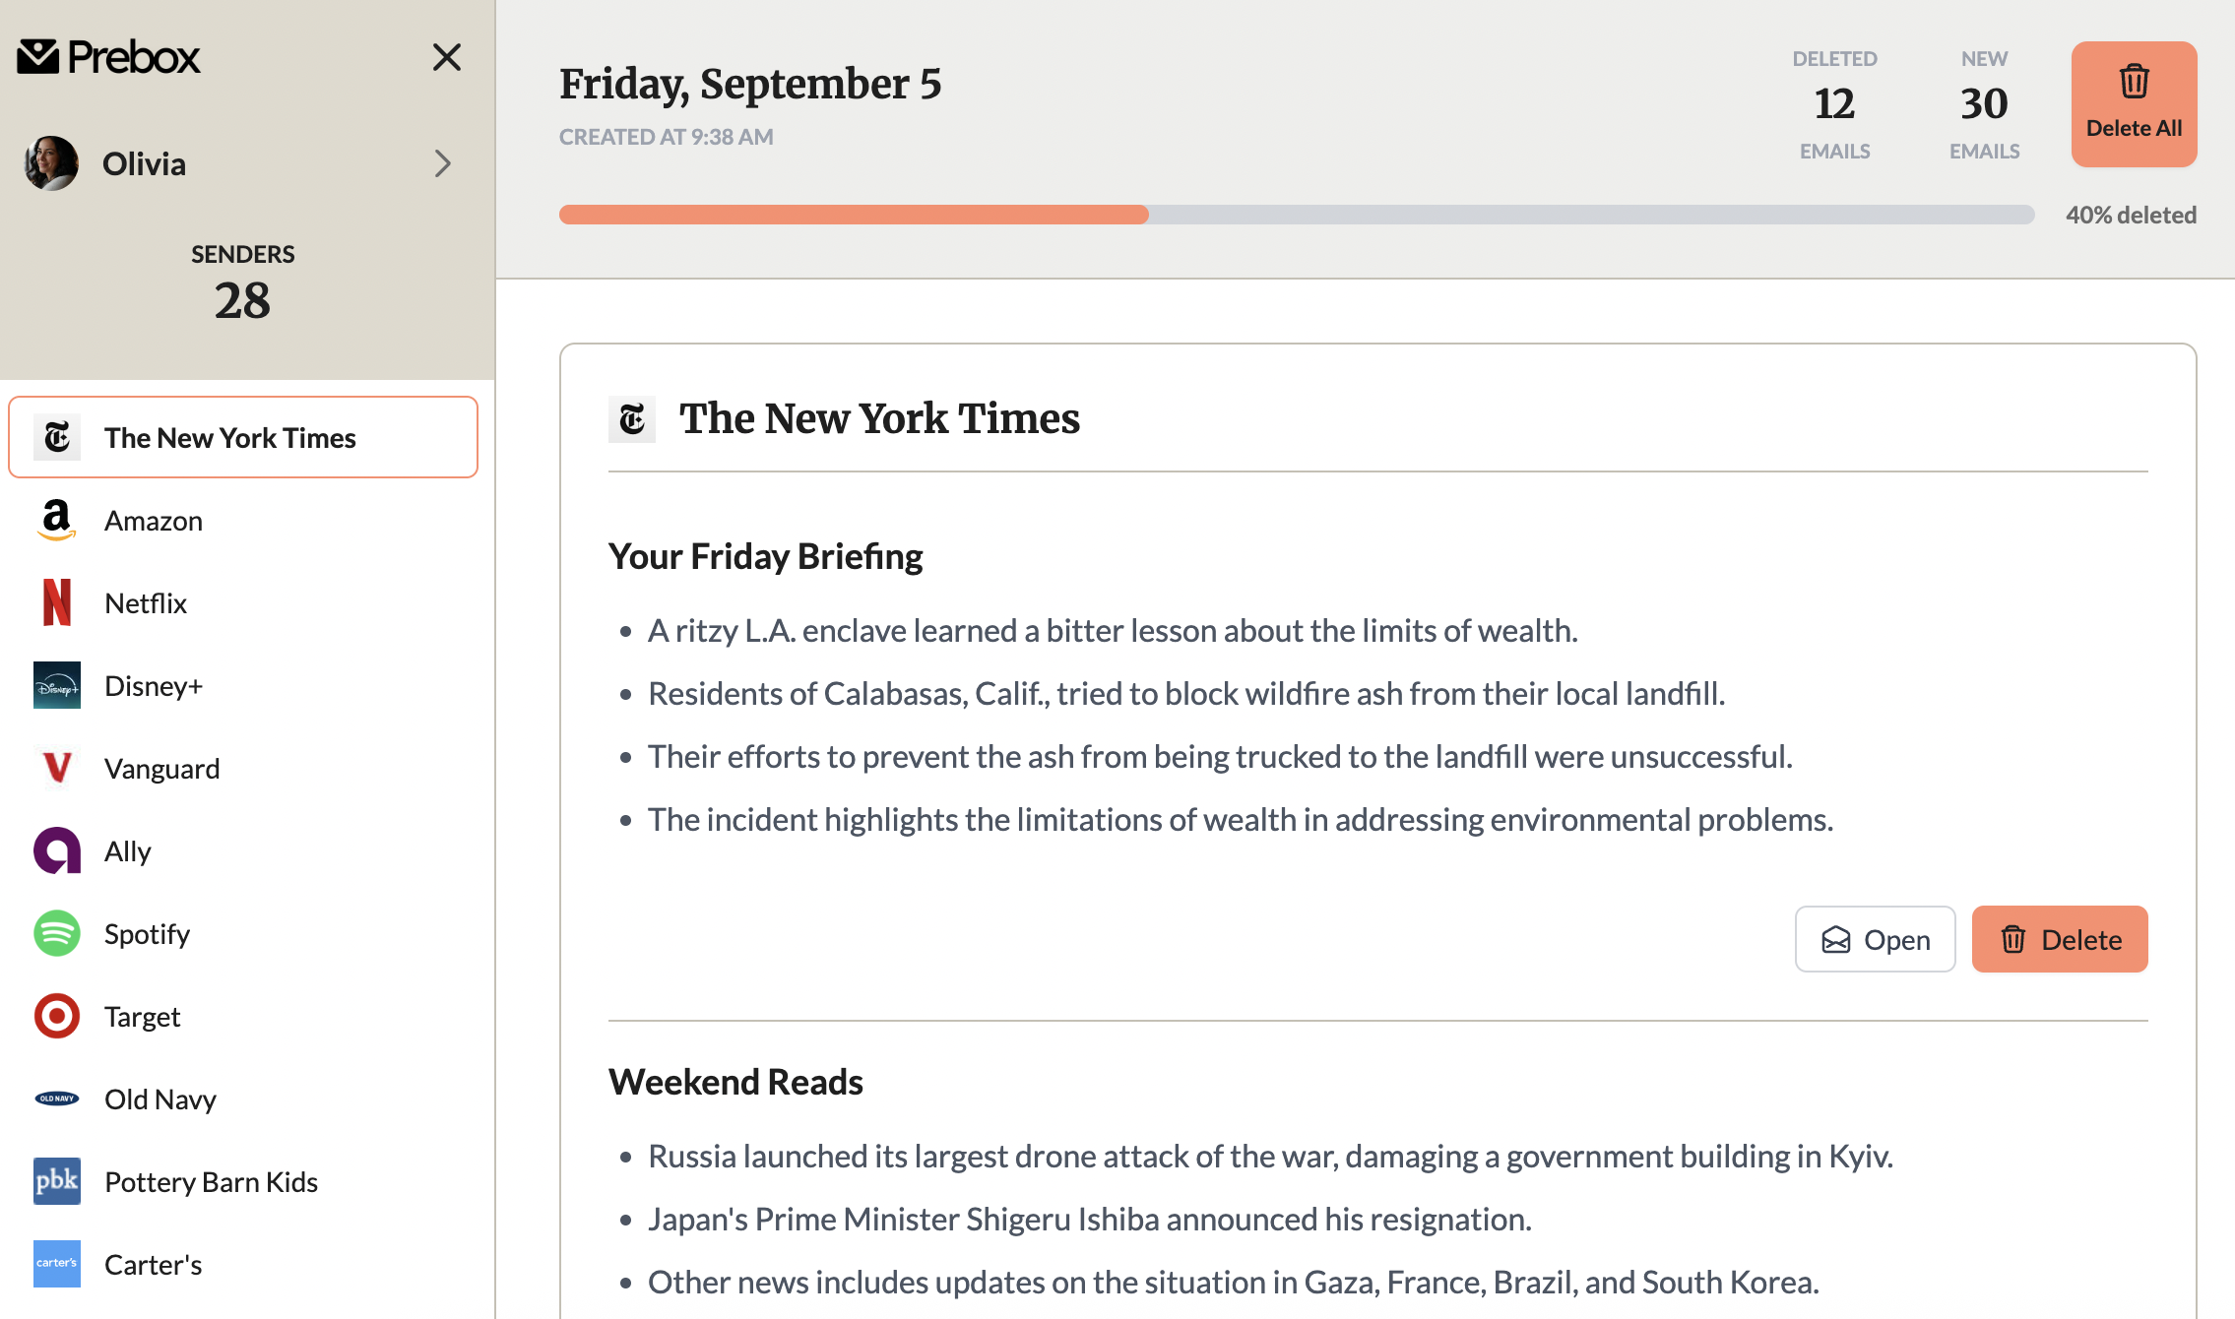Open the Old Navy sender

(x=160, y=1099)
